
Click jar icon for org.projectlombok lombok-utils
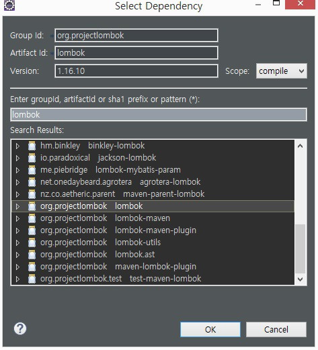(x=32, y=243)
